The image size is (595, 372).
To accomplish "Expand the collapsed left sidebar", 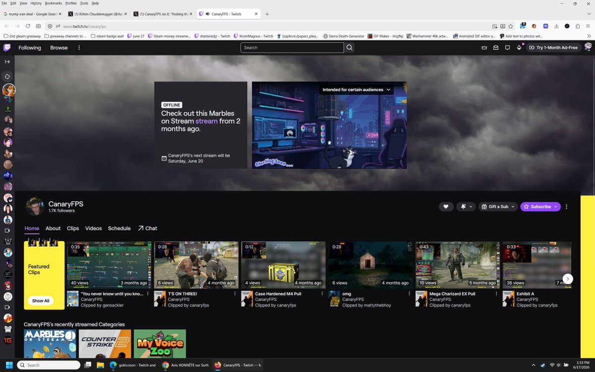I will 7,62.
